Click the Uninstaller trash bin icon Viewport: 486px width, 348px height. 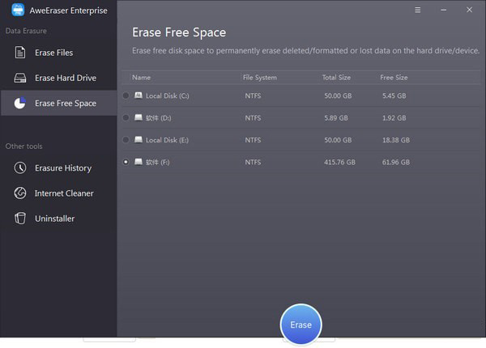(x=20, y=219)
